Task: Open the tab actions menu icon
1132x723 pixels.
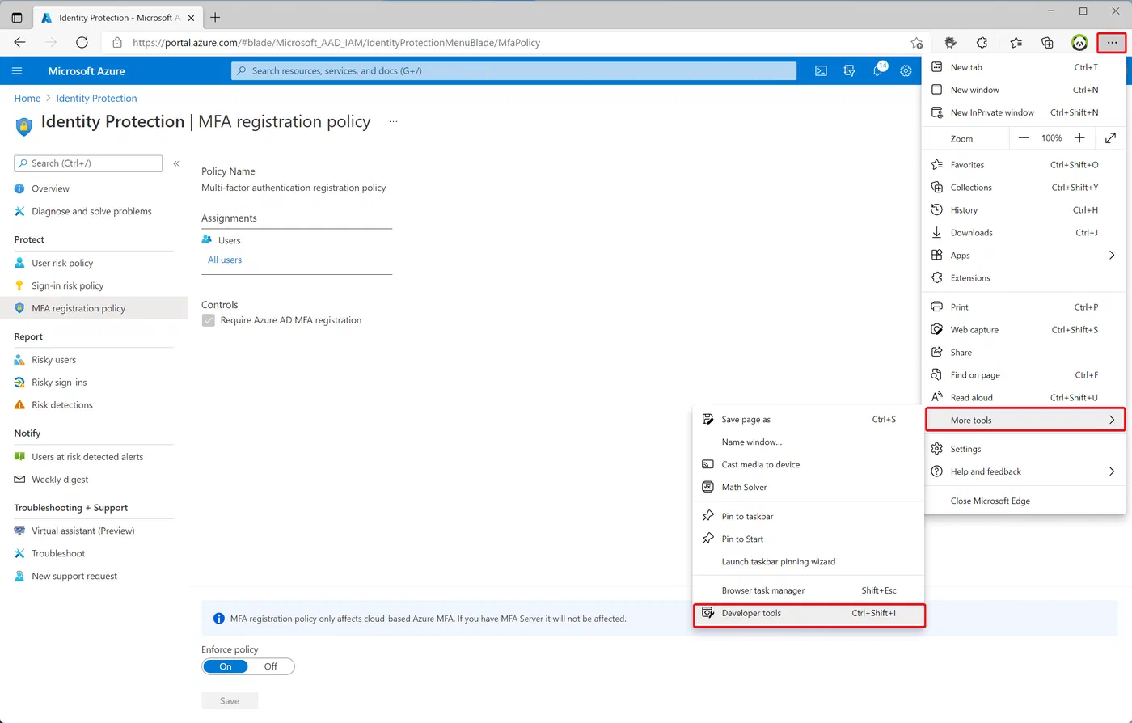Action: [x=17, y=17]
